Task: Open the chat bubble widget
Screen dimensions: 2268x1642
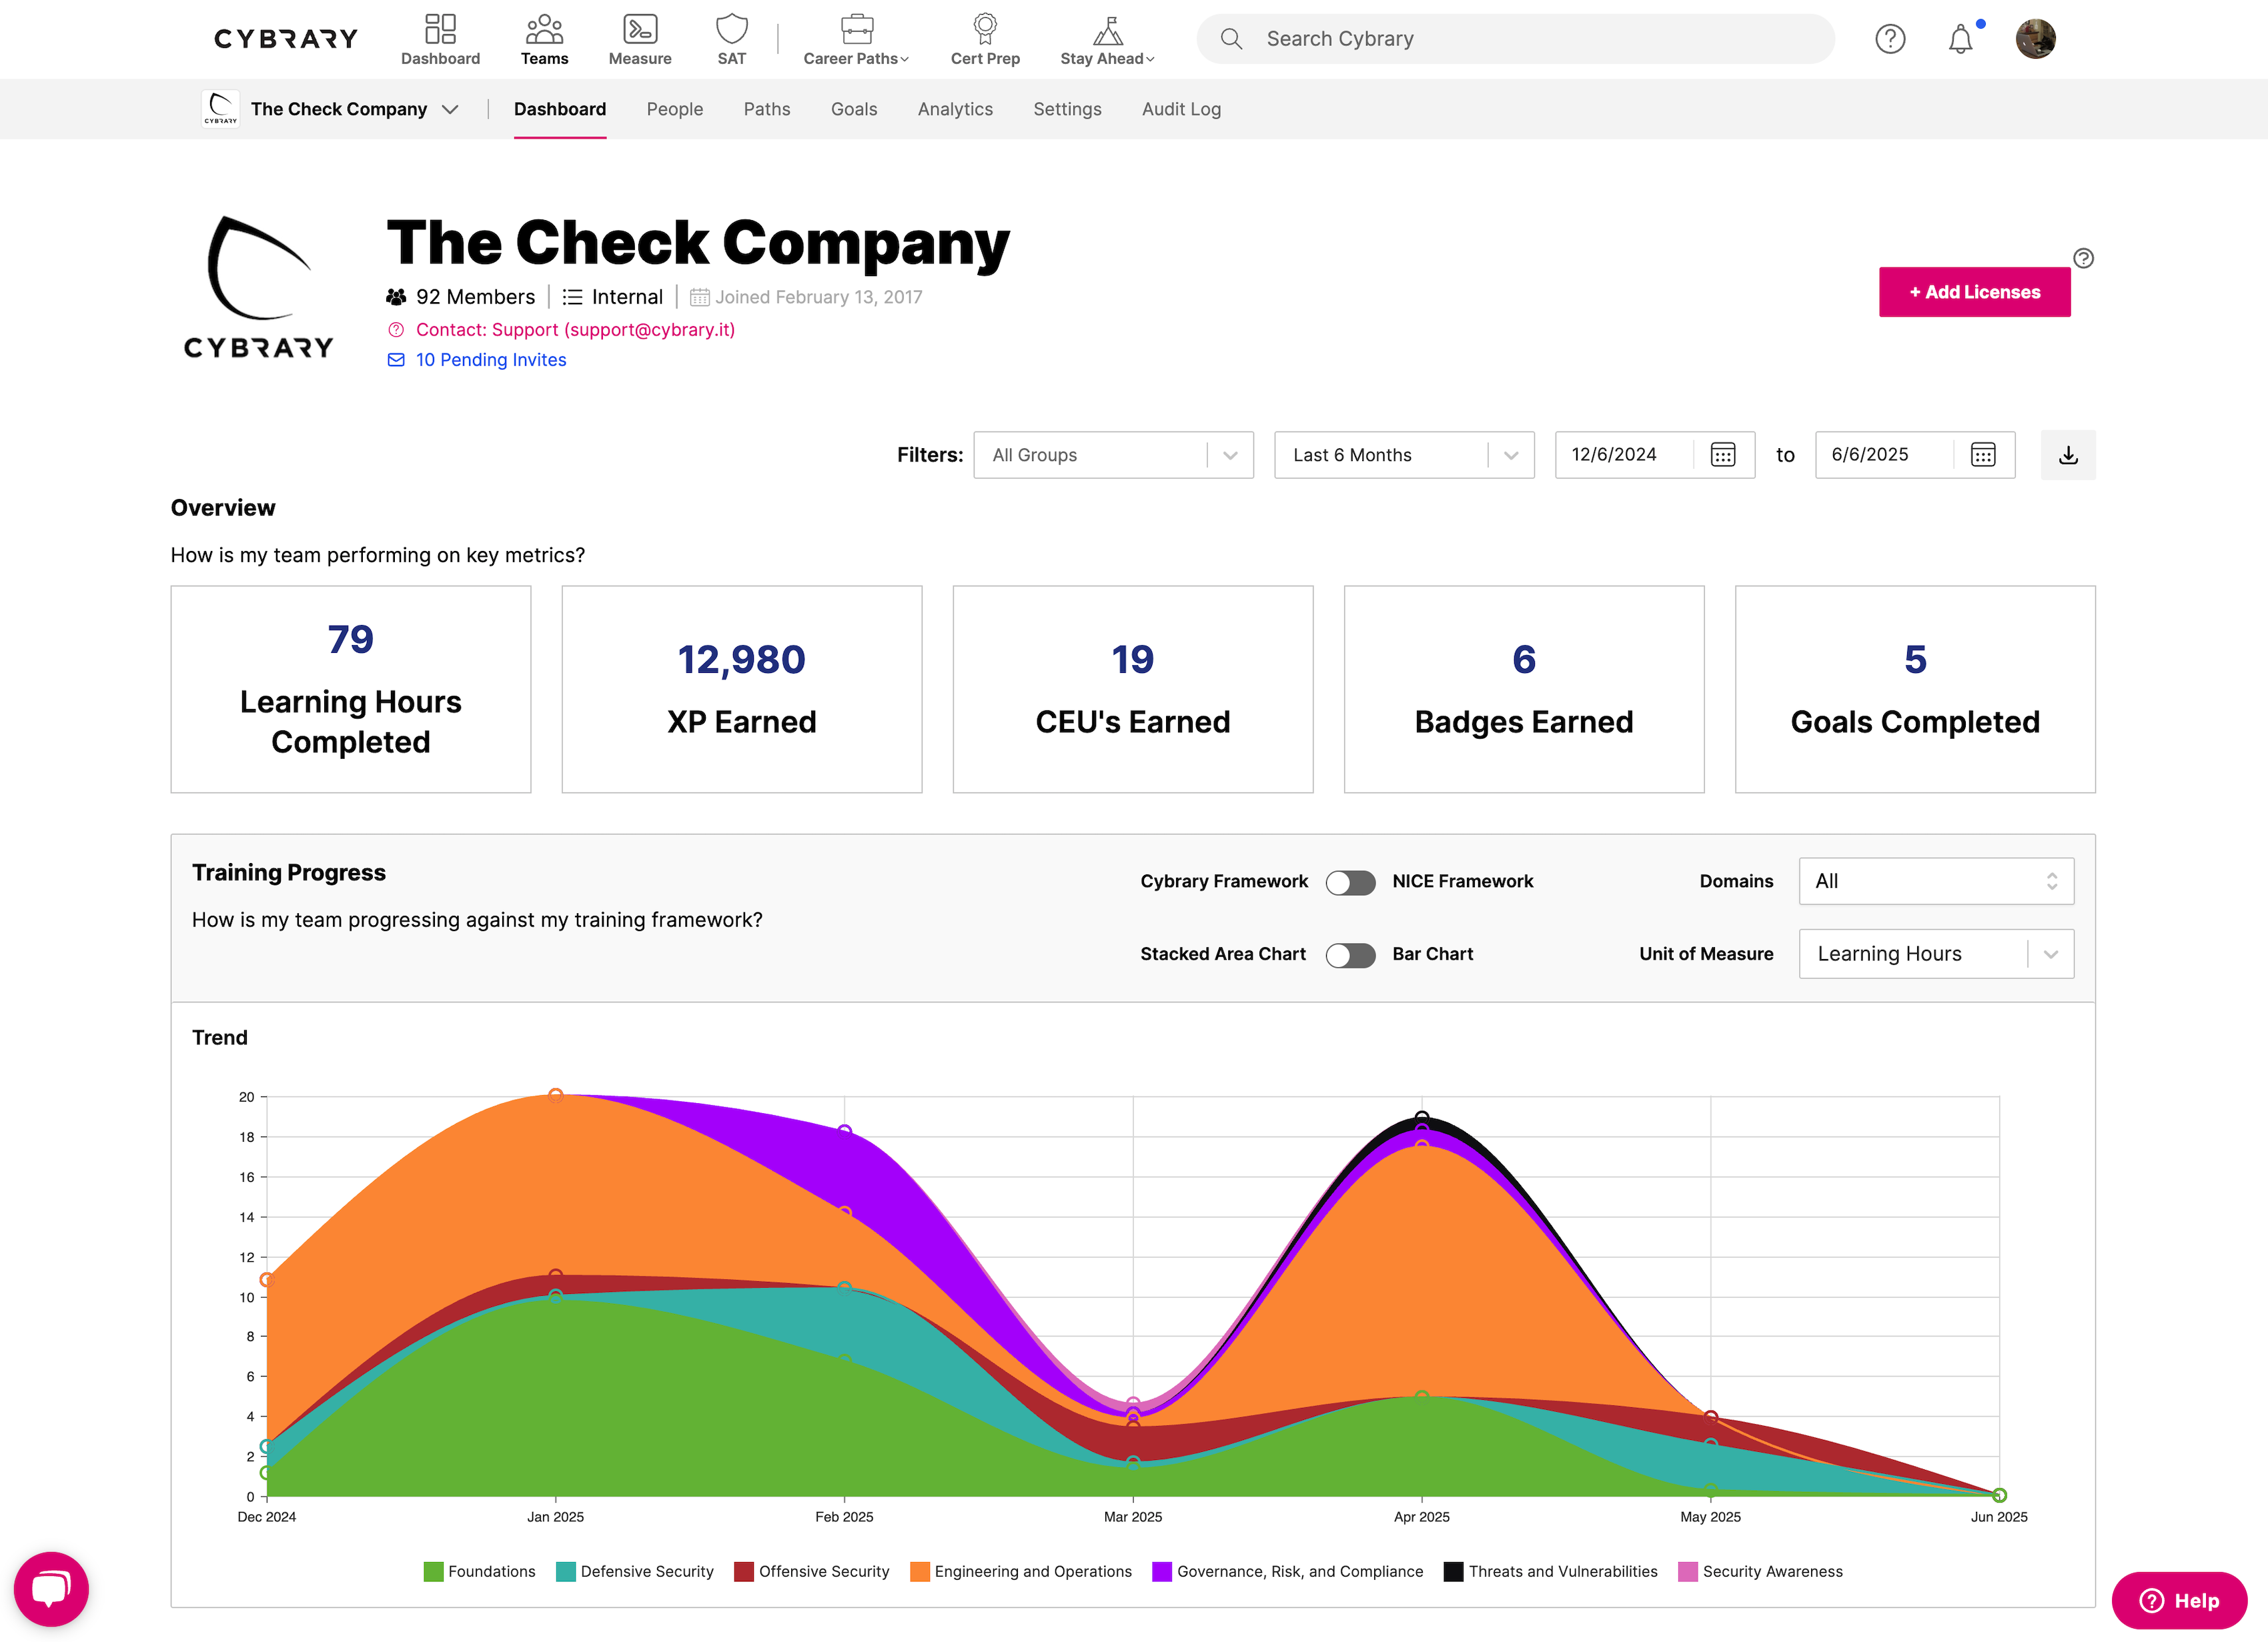Action: [51, 1589]
